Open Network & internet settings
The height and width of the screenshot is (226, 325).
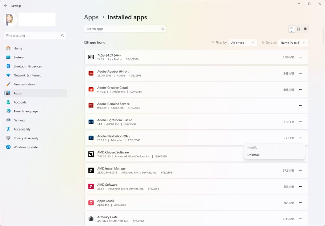[x=35, y=75]
